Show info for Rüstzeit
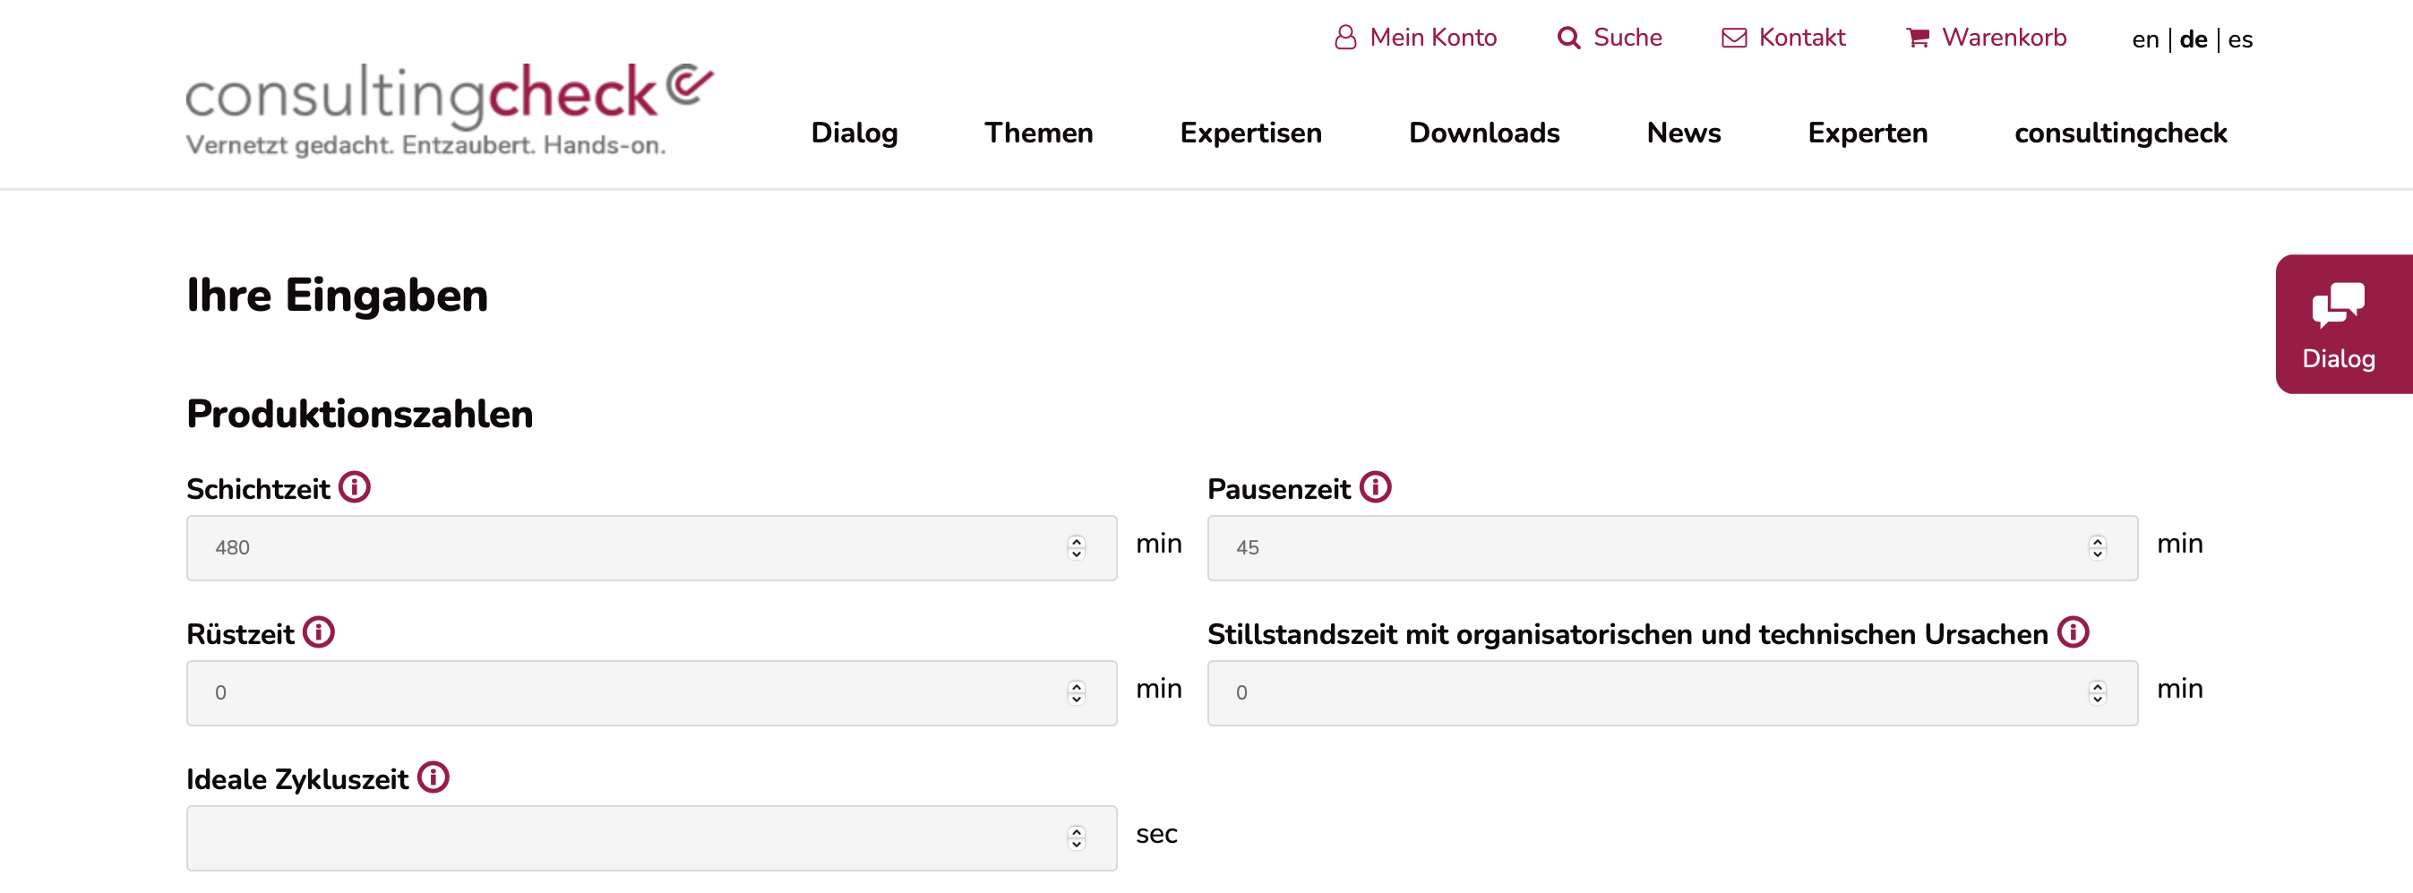Viewport: 2413px width, 893px height. pyautogui.click(x=319, y=632)
